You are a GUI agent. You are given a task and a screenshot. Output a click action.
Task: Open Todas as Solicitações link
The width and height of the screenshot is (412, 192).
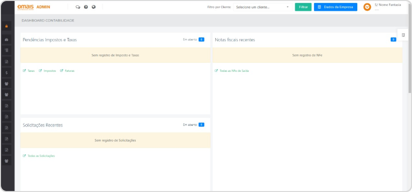(39, 156)
